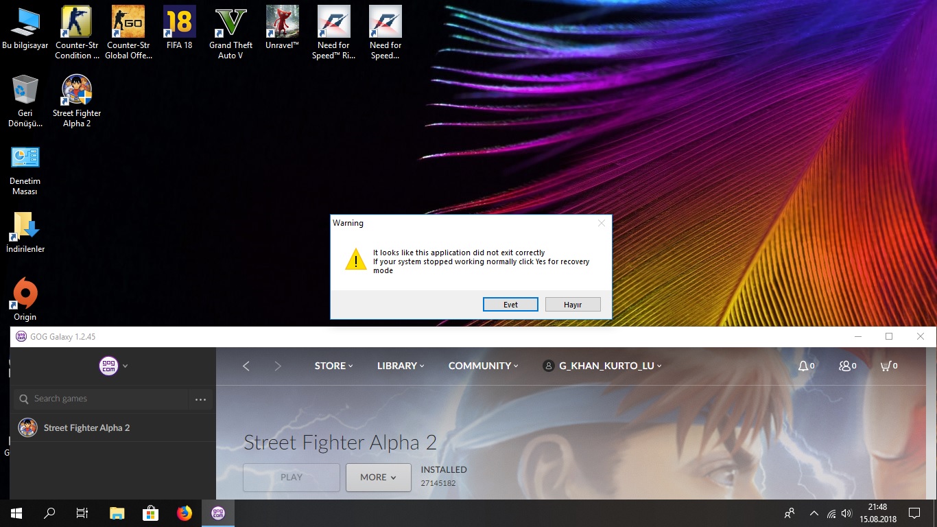Open notifications bell in GOG Galaxy
The height and width of the screenshot is (527, 937).
tap(806, 366)
